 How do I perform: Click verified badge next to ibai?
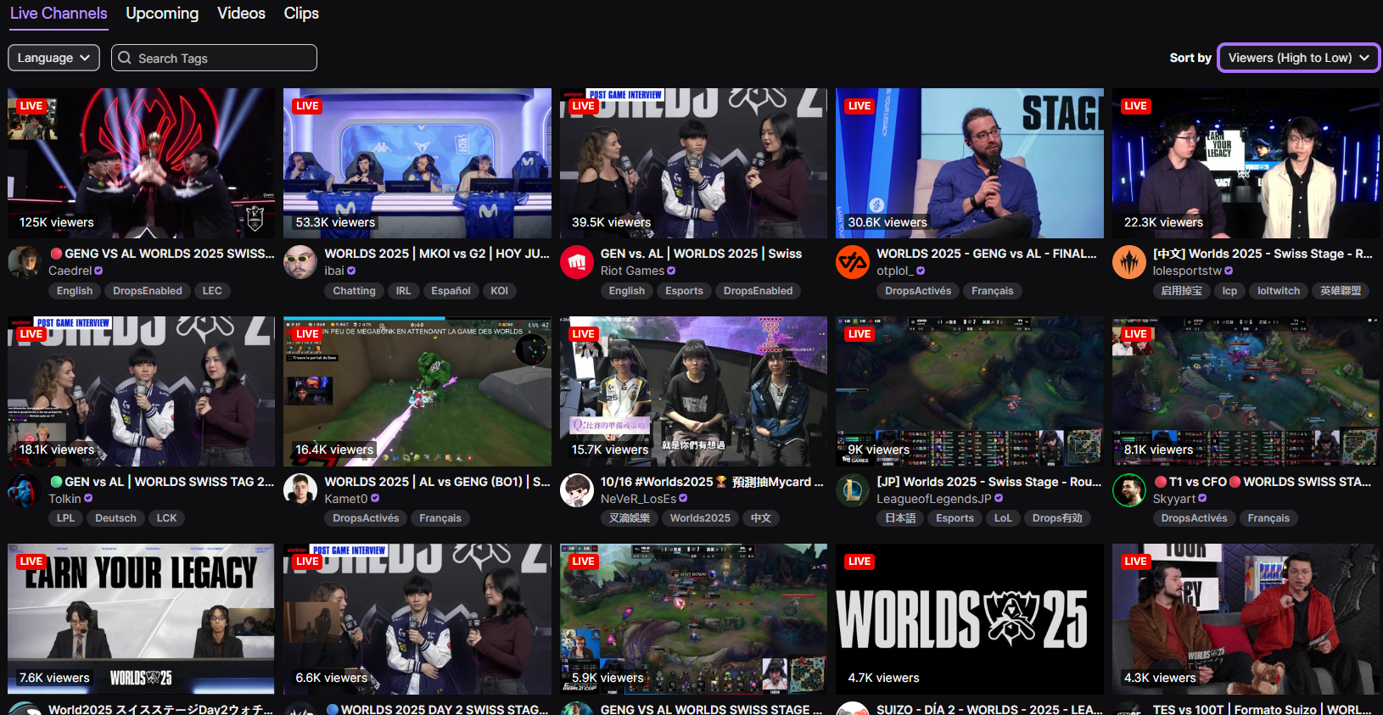pyautogui.click(x=351, y=271)
